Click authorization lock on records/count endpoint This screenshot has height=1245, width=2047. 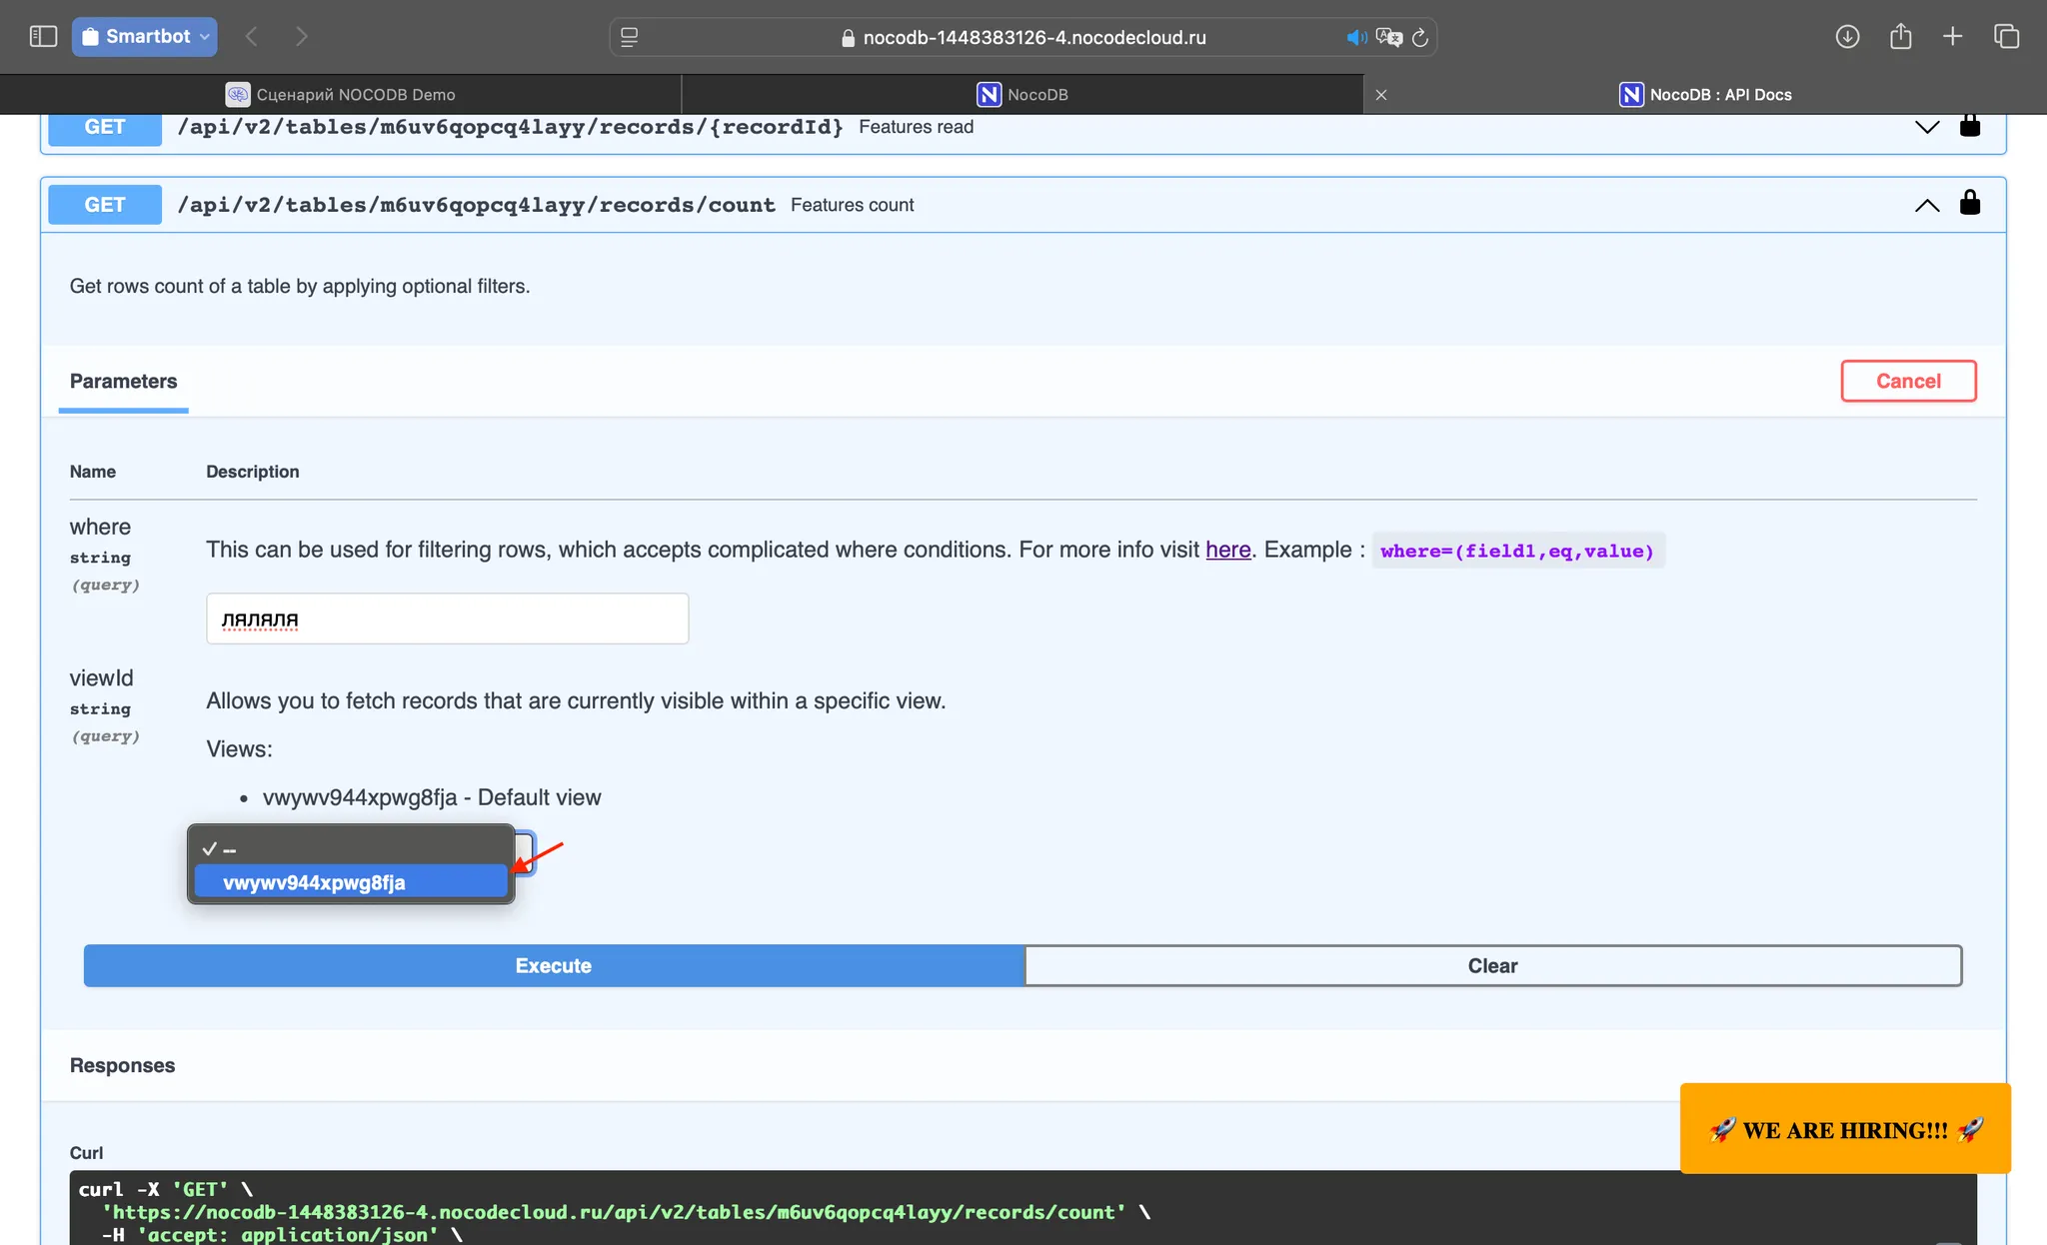coord(1969,203)
